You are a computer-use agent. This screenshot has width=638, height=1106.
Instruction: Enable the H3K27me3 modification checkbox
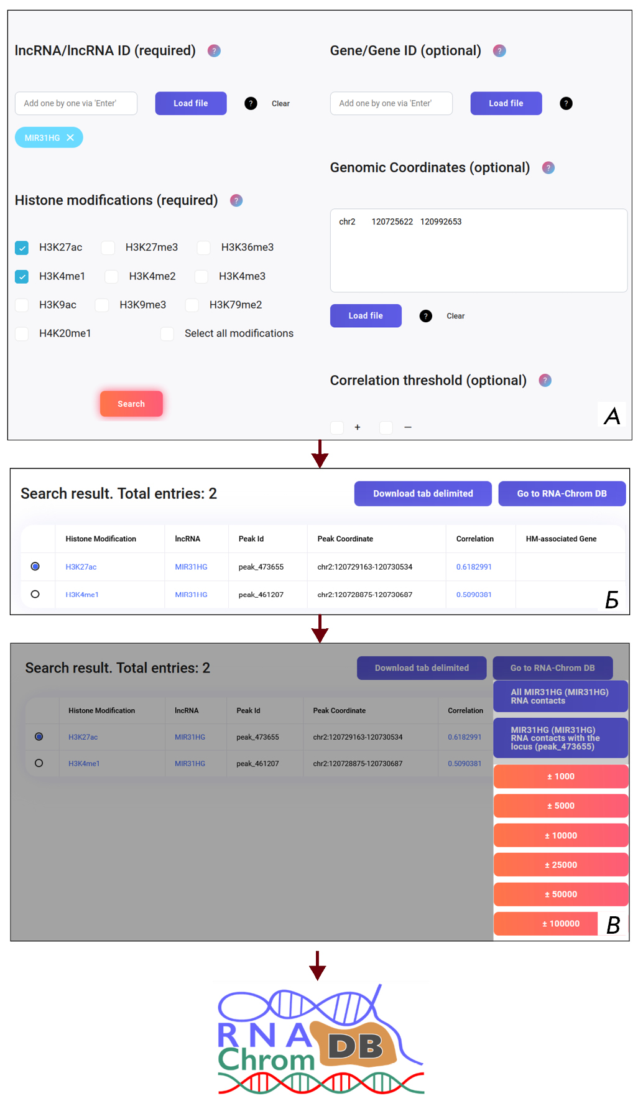click(108, 248)
